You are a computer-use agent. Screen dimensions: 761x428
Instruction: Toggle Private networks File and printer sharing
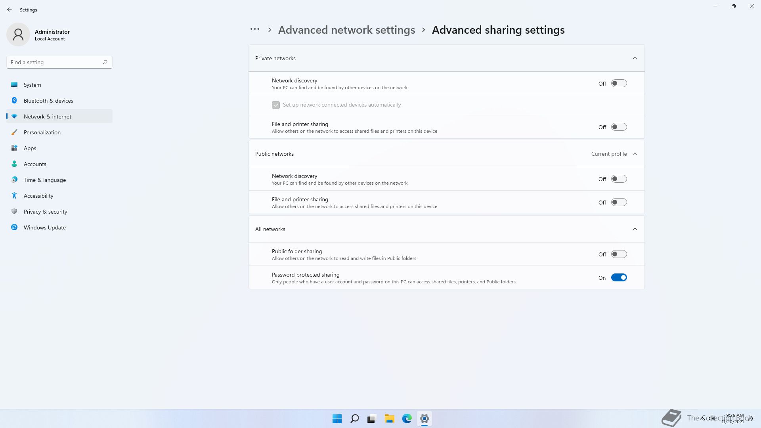[x=619, y=127]
